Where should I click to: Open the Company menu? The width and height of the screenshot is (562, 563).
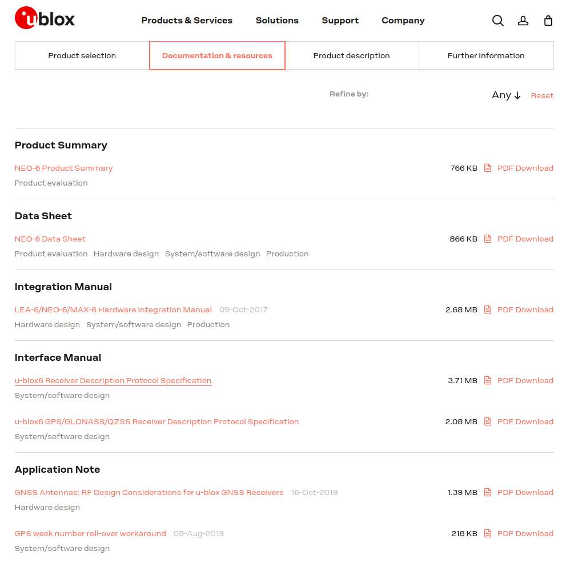(403, 21)
